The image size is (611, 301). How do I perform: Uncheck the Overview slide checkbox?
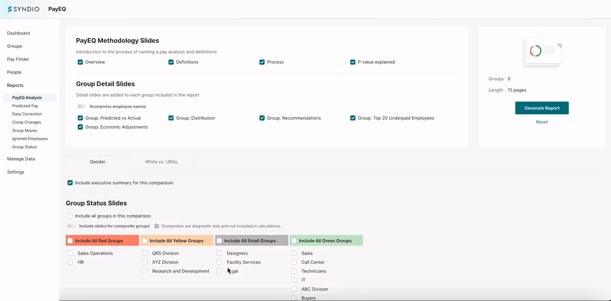[x=80, y=62]
